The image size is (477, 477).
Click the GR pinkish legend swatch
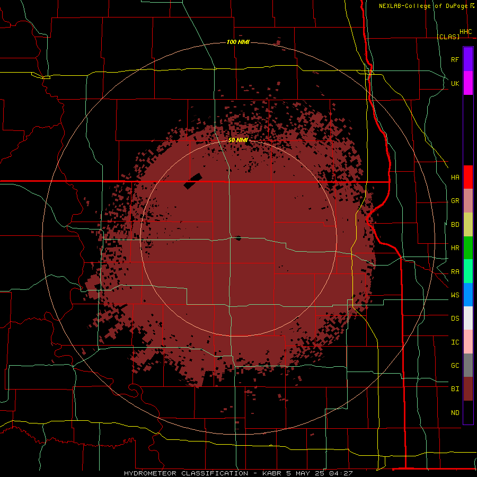(468, 201)
